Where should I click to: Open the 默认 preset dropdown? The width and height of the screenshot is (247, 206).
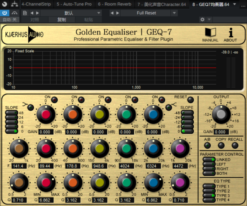(71, 13)
